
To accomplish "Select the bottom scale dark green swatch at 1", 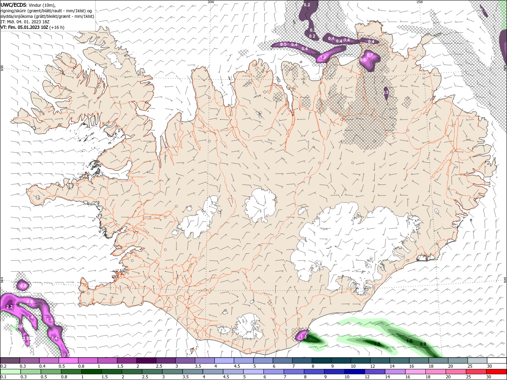I will 91,372.
